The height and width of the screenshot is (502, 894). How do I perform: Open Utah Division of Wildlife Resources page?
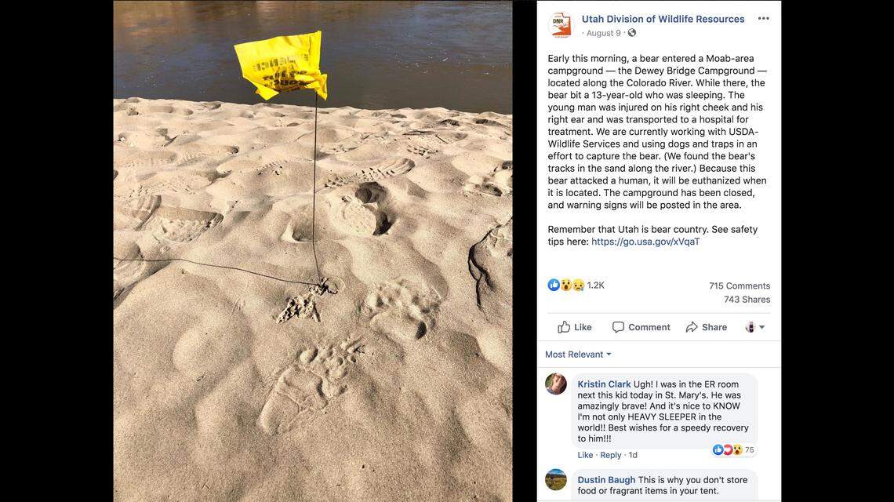[x=663, y=19]
